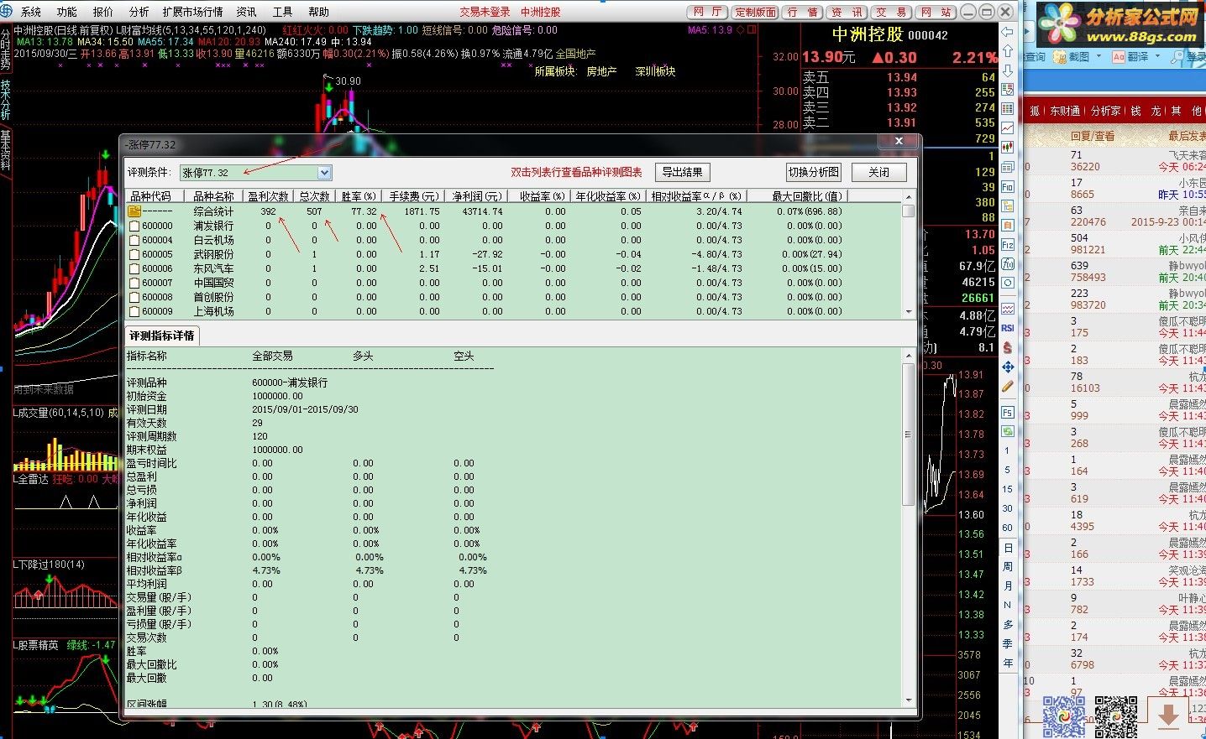
Task: Select the 评测指标详情 tab
Action: [162, 336]
